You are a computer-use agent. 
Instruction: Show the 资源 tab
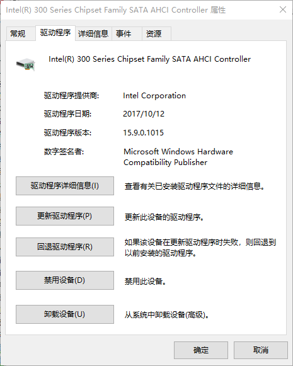pyautogui.click(x=154, y=34)
